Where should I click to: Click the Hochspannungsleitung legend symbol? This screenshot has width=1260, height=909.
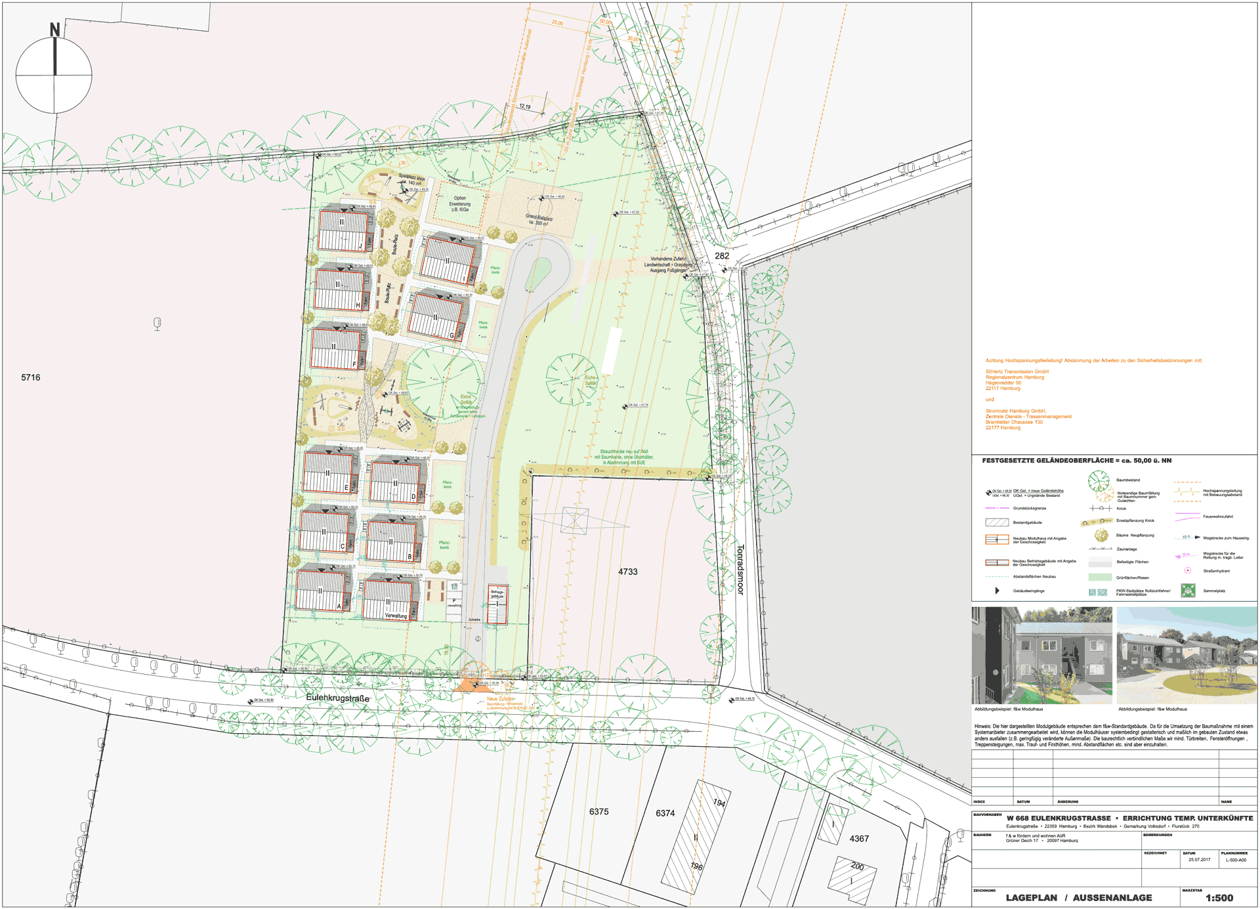click(x=1188, y=491)
